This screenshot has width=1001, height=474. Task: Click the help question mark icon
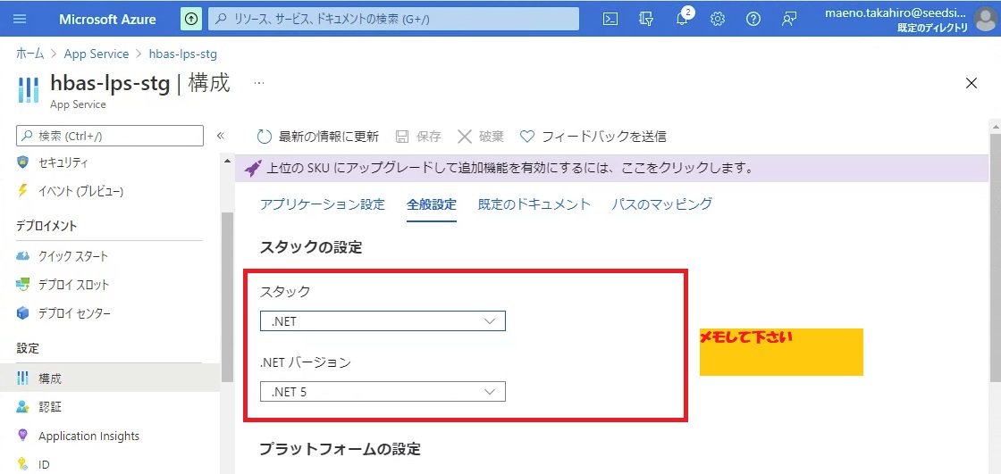click(753, 19)
